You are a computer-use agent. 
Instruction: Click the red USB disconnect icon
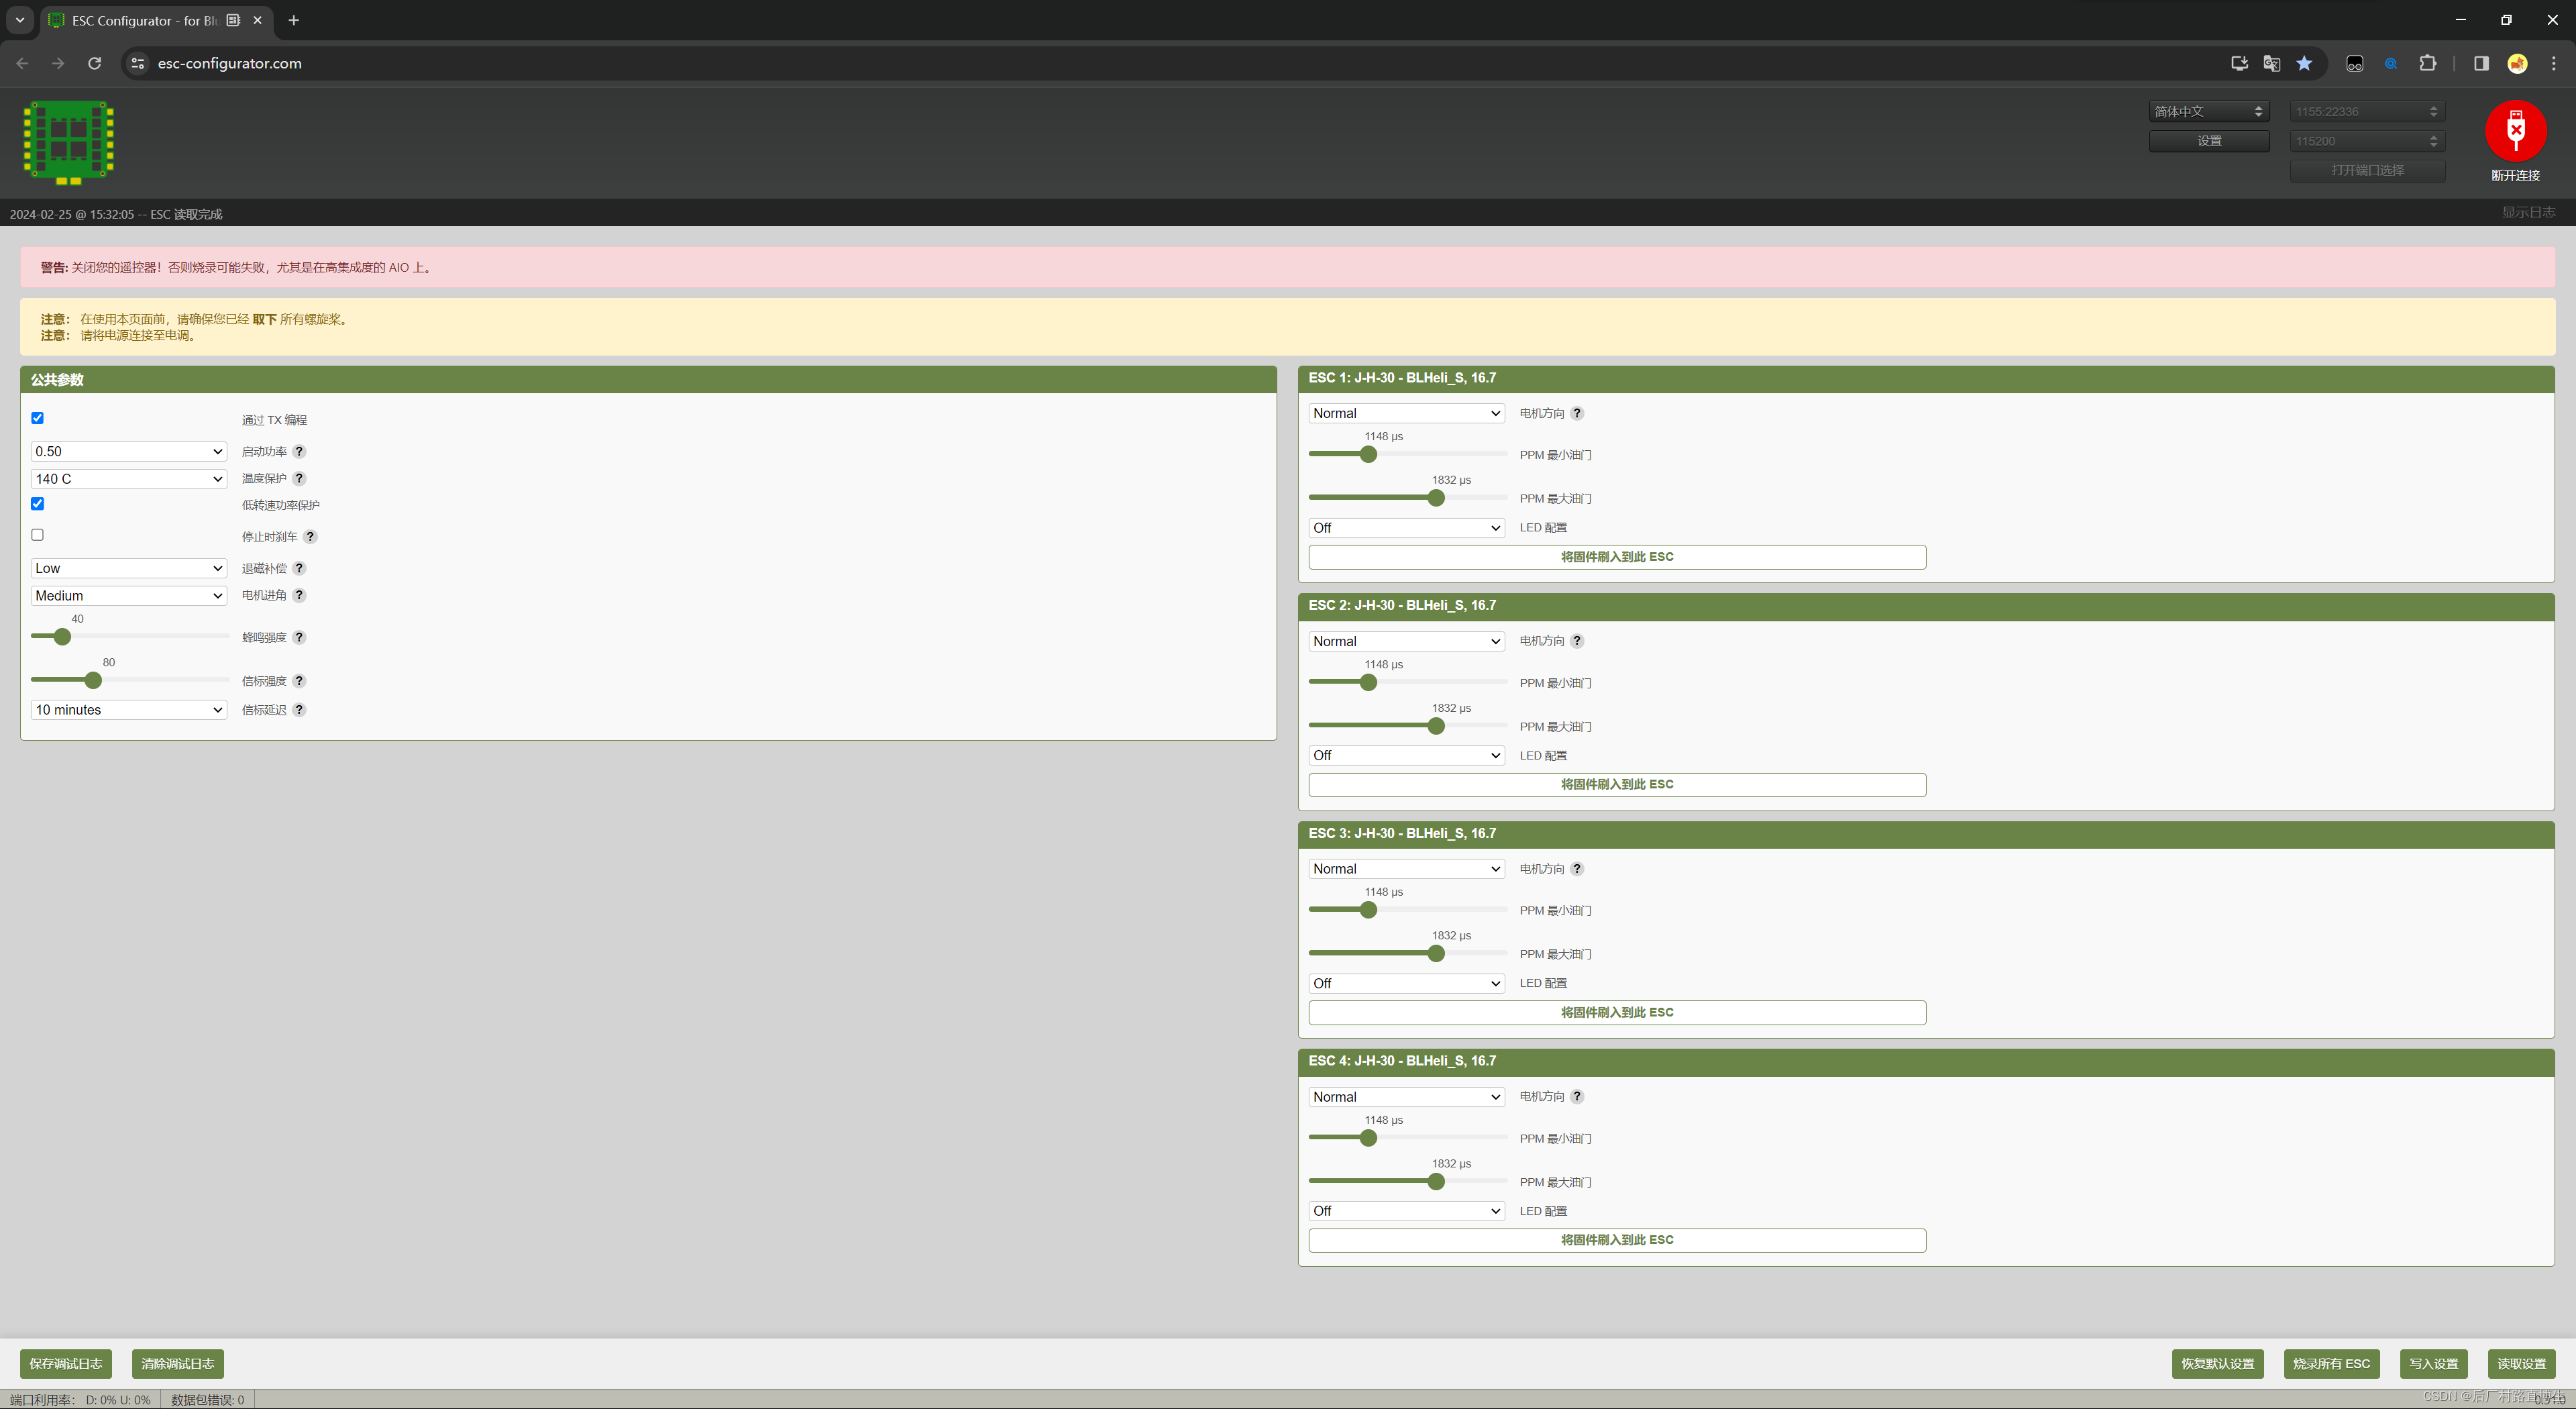pyautogui.click(x=2515, y=131)
